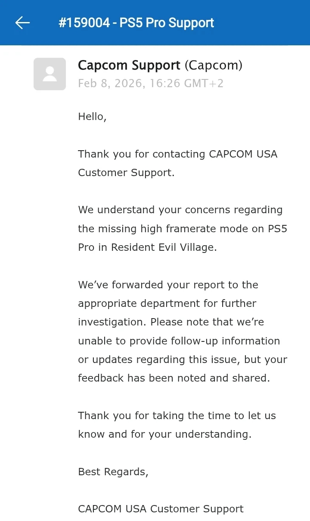Select the ticket title #159004 - PS5 Pro Support
Image resolution: width=310 pixels, height=521 pixels.
(x=136, y=22)
